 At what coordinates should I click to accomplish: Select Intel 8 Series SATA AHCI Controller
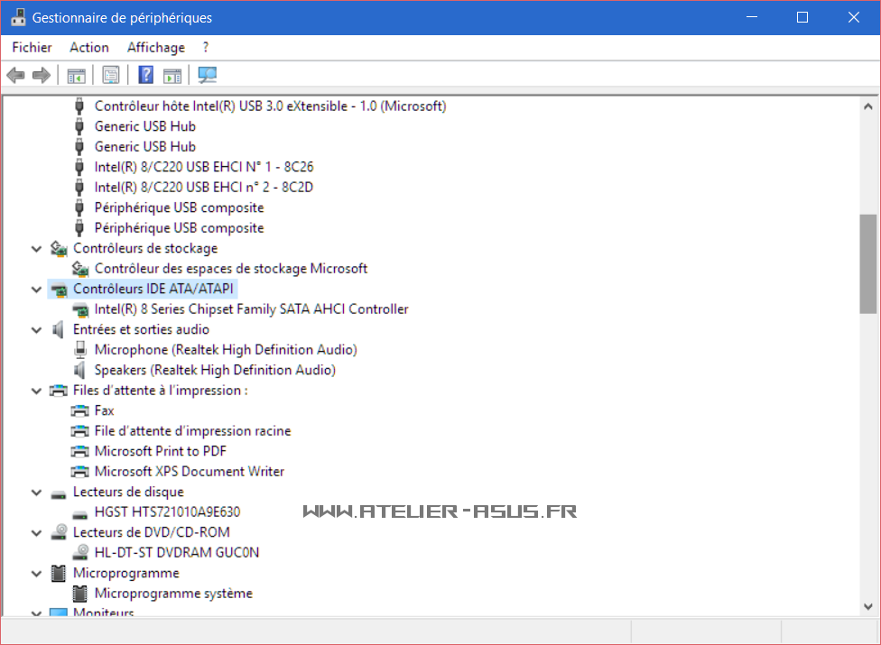[x=251, y=309]
